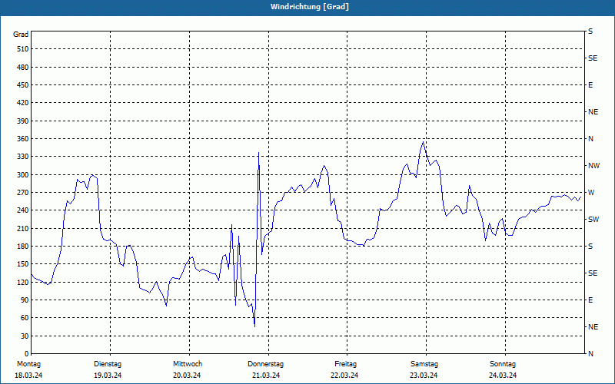The height and width of the screenshot is (384, 615).
Task: Click the 'W' compass label
Action: tap(591, 193)
